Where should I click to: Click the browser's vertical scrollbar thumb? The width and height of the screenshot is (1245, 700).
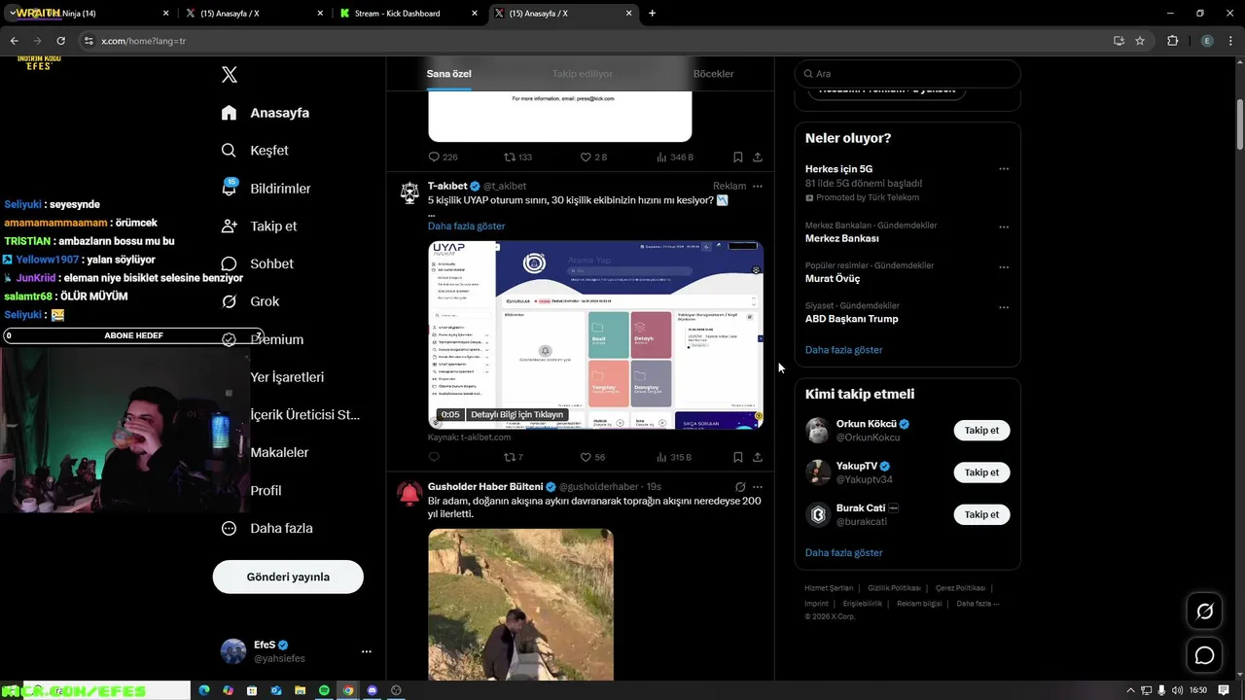tap(1239, 123)
